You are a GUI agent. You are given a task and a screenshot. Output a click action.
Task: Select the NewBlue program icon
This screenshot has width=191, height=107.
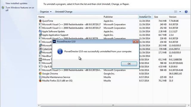click(x=40, y=56)
